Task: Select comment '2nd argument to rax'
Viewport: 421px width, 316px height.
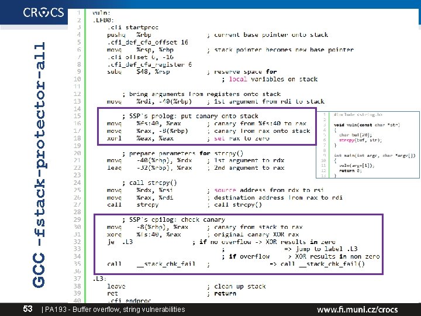Action: (x=249, y=168)
